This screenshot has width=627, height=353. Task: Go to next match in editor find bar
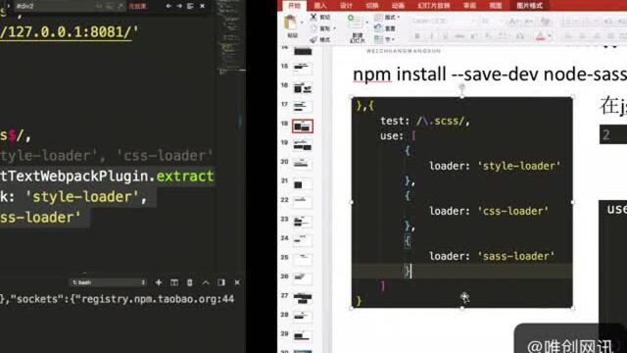pos(179,6)
